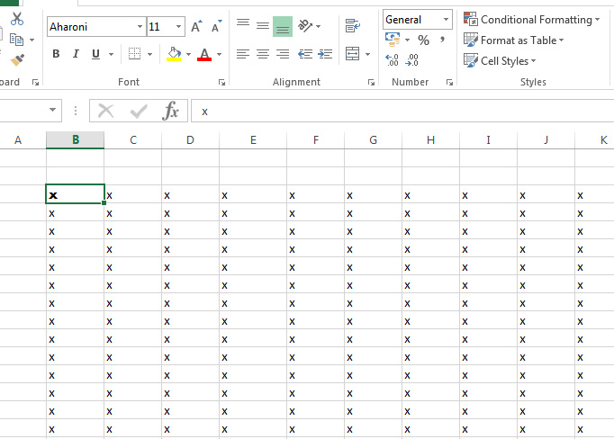
Task: Click the Format as Table button
Action: pos(513,40)
